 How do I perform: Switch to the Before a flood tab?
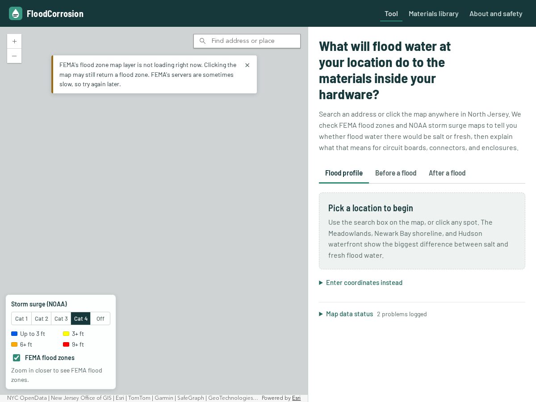[x=396, y=173]
